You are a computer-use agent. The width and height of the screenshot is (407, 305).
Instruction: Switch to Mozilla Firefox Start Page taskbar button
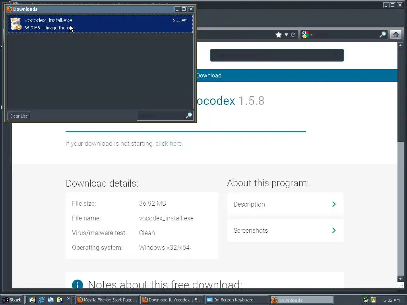coord(107,300)
